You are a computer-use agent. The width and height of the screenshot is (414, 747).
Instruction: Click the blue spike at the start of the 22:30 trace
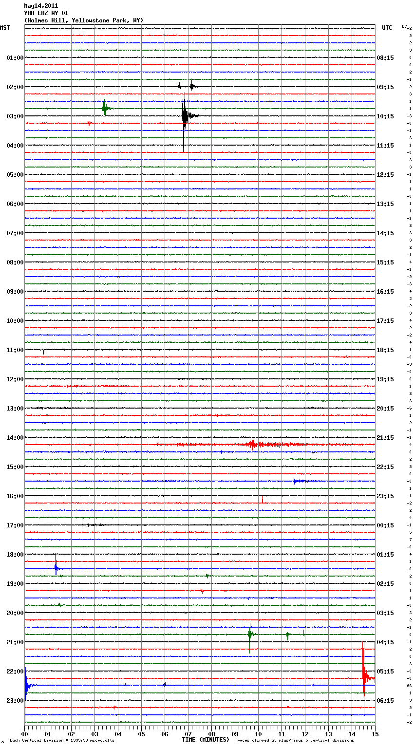pyautogui.click(x=26, y=686)
